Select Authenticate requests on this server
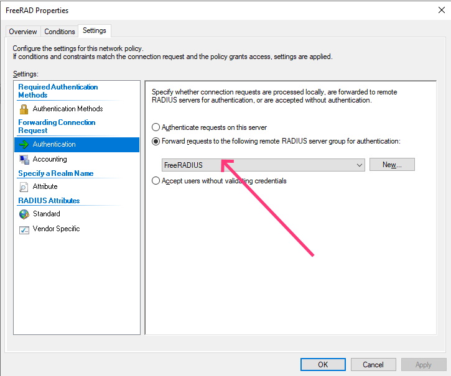Viewport: 451px width, 376px height. pos(209,127)
